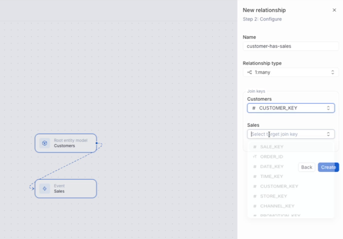Click the hash icon beside CUSTOMER_KEY source key
Viewport: 343px width, 239px height.
tap(253, 108)
